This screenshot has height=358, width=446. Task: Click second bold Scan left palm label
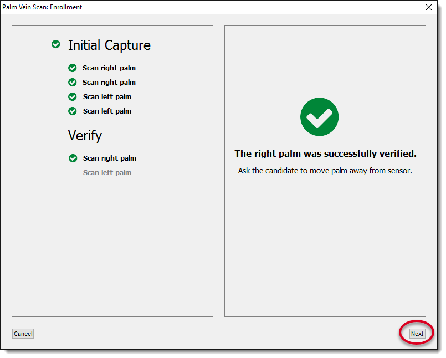107,111
